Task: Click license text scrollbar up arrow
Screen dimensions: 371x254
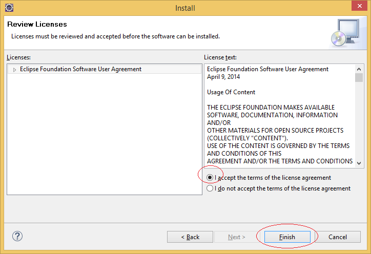Action: tap(359, 69)
